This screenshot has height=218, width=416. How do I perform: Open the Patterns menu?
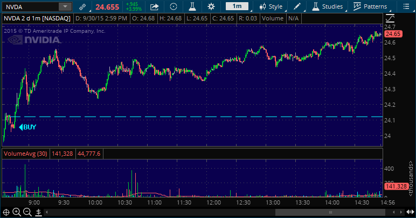[370, 6]
